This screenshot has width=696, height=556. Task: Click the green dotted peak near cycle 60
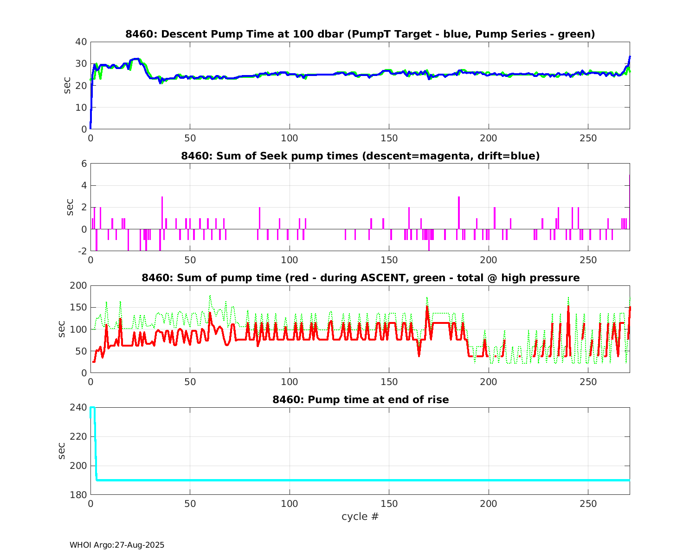tap(210, 297)
